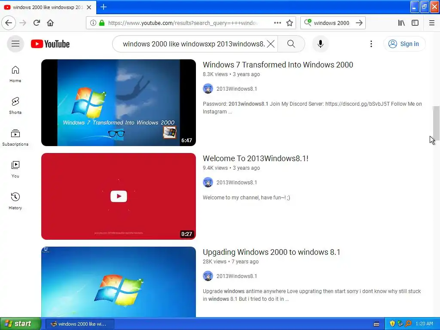Image resolution: width=440 pixels, height=330 pixels.
Task: Click the green padlock security icon
Action: tap(102, 23)
